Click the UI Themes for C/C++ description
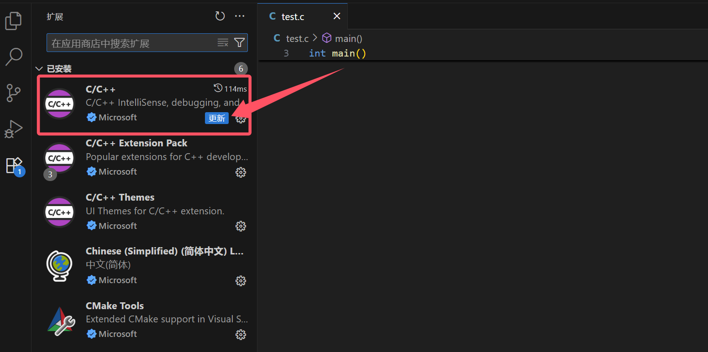The height and width of the screenshot is (352, 708). pos(155,211)
